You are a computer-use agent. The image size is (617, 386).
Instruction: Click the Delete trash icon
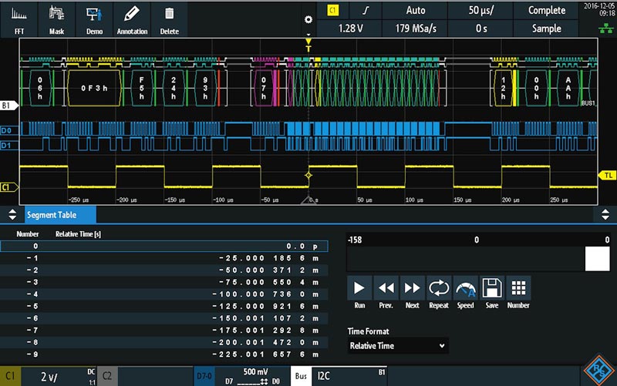point(169,20)
